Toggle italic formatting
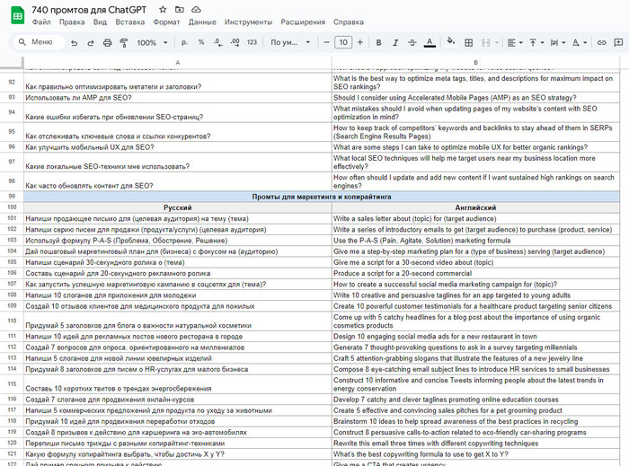This screenshot has height=466, width=629. pos(395,42)
